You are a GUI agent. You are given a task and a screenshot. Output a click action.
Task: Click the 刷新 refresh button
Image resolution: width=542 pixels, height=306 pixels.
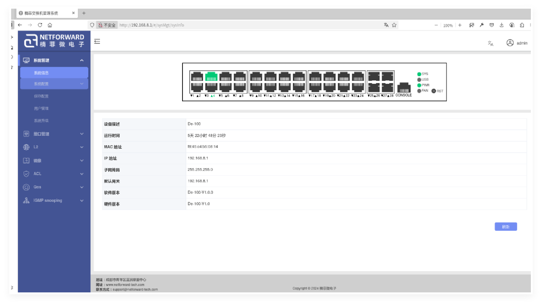[505, 227]
